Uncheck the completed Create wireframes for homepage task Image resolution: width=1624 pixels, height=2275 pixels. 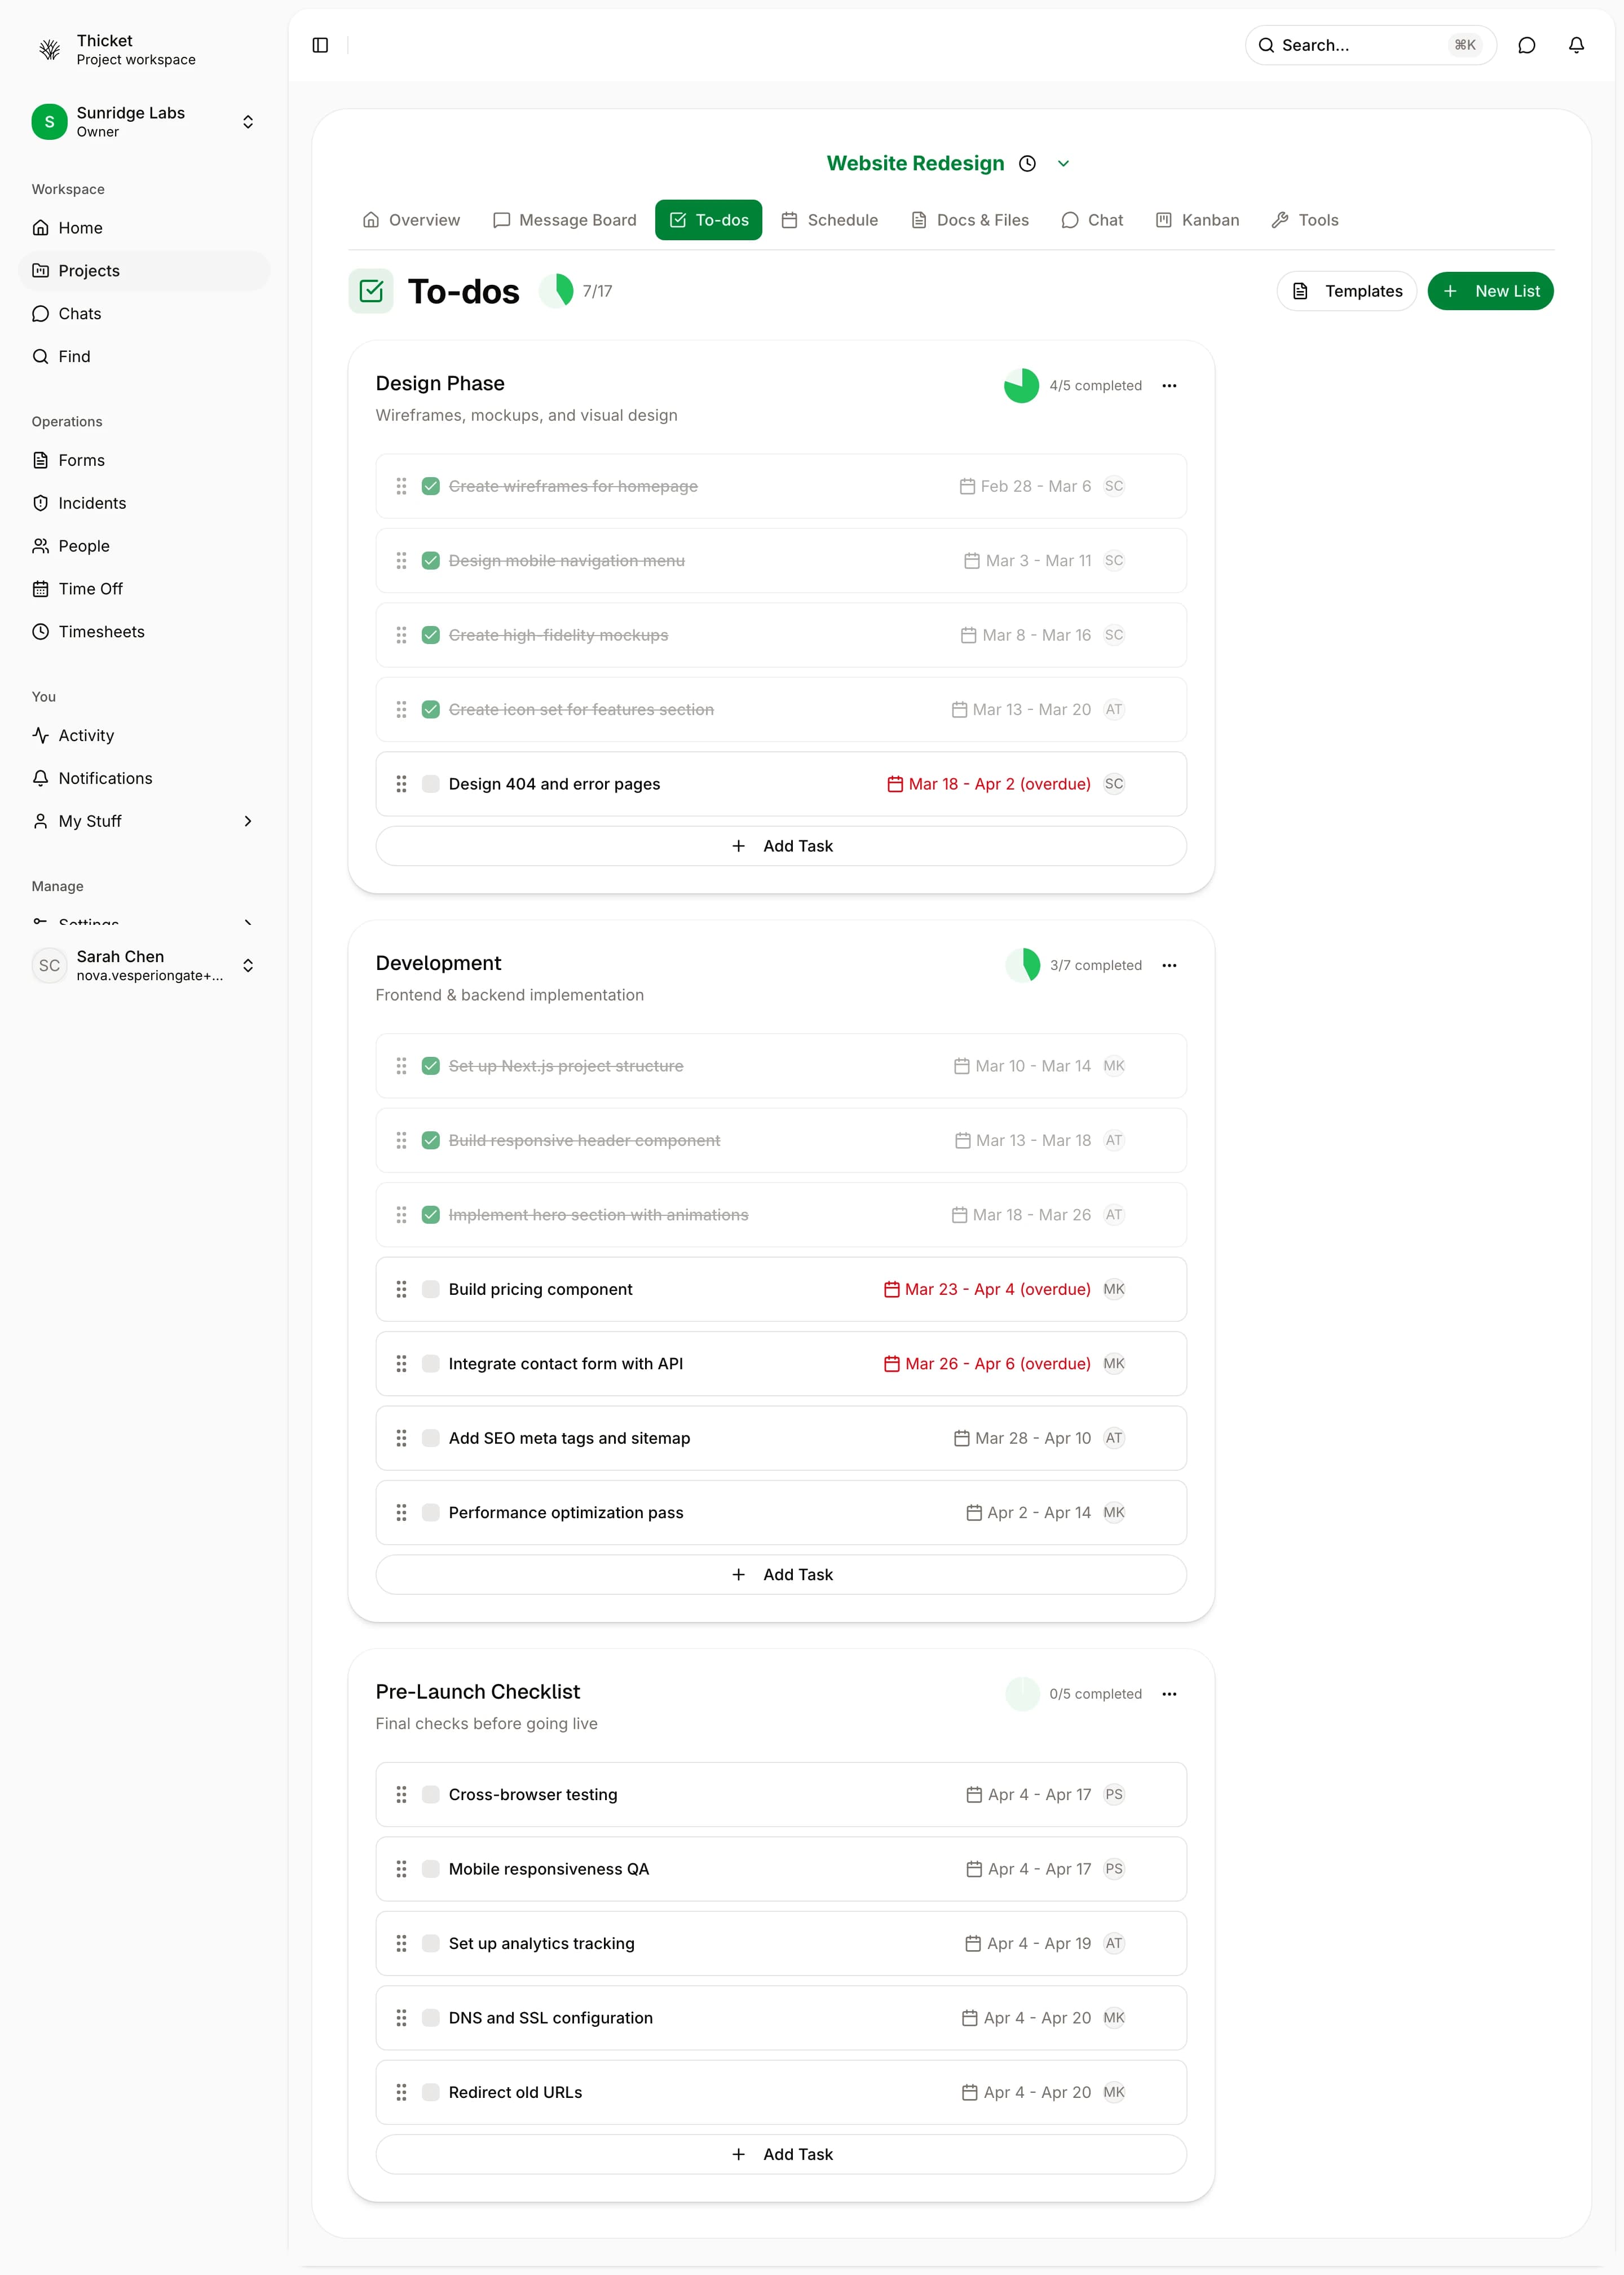click(431, 486)
